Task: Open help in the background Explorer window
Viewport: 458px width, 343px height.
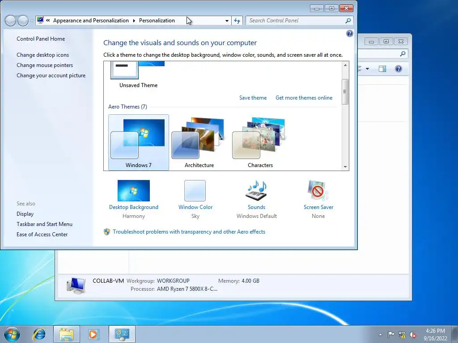Action: click(398, 69)
